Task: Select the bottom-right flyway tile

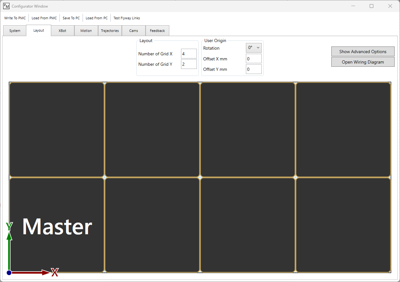Action: 343,225
